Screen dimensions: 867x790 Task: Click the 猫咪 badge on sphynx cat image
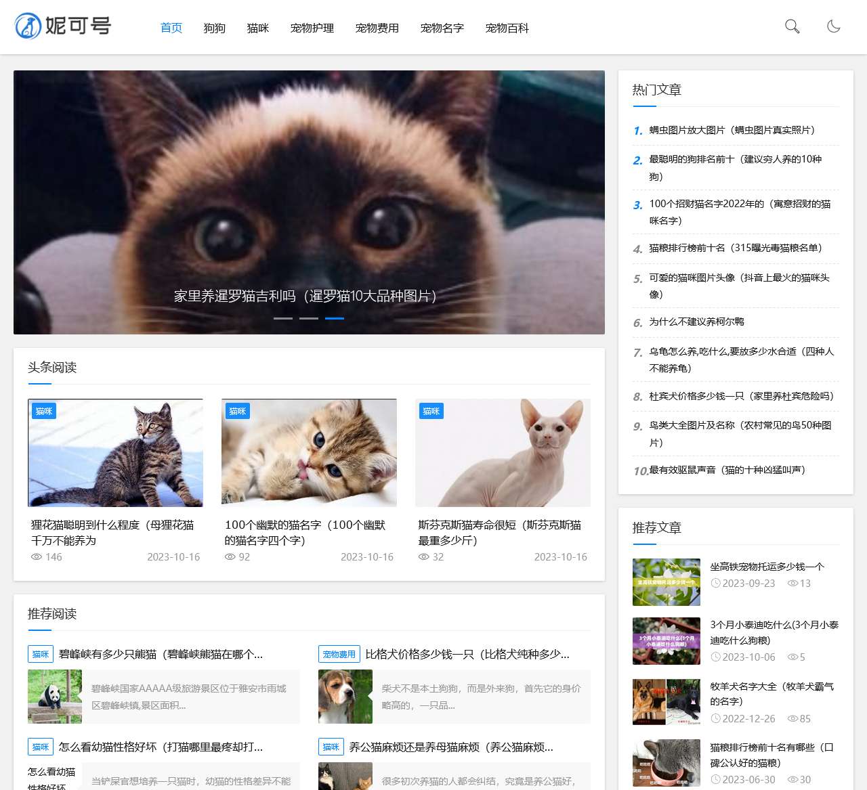point(431,411)
